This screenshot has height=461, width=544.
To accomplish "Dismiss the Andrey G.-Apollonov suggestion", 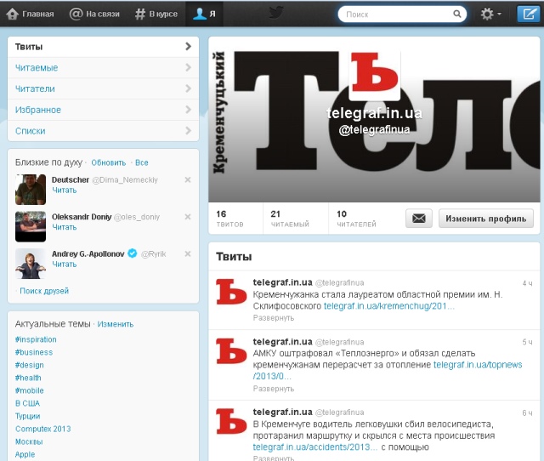I will (x=188, y=253).
